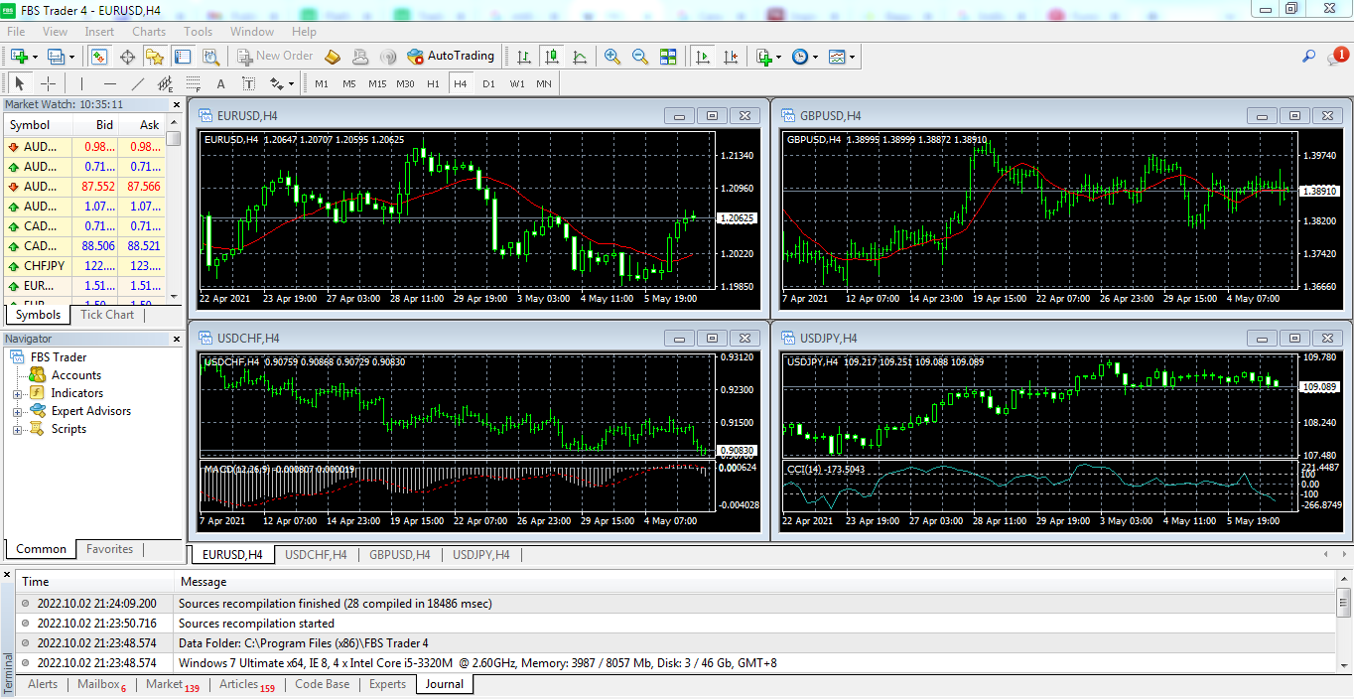Open the Strategy Tester icon
Viewport: 1354px width, 699px height.
tap(210, 57)
